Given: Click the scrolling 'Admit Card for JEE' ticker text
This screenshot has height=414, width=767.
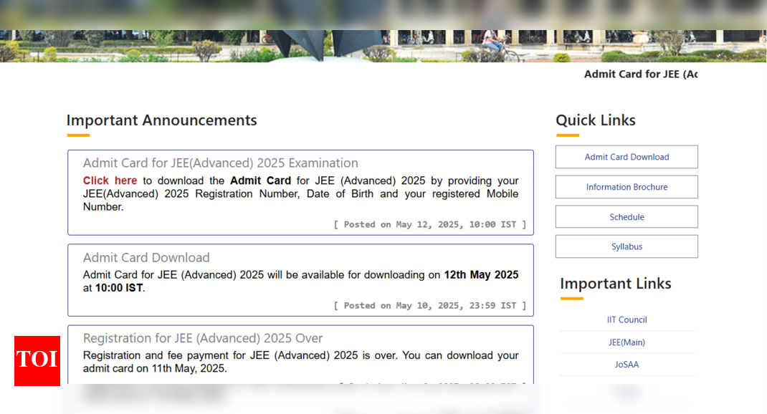Looking at the screenshot, I should tap(639, 74).
